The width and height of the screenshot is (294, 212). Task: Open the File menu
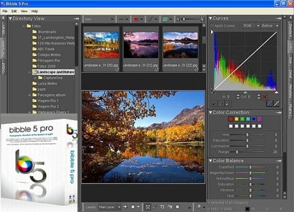coord(5,11)
